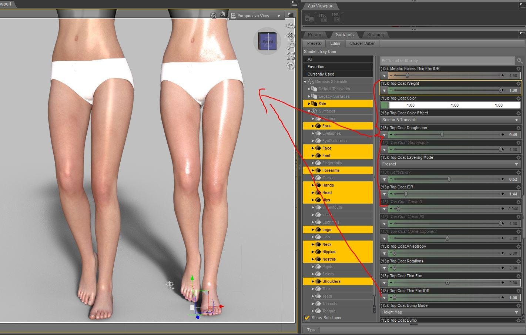Click the render icon in Aux Viewport

pyautogui.click(x=309, y=17)
